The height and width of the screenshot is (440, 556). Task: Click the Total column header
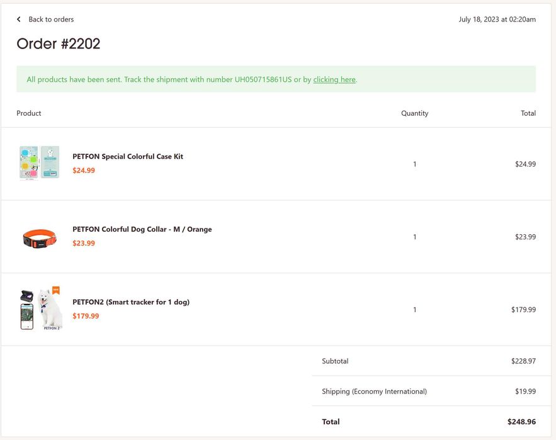point(528,113)
